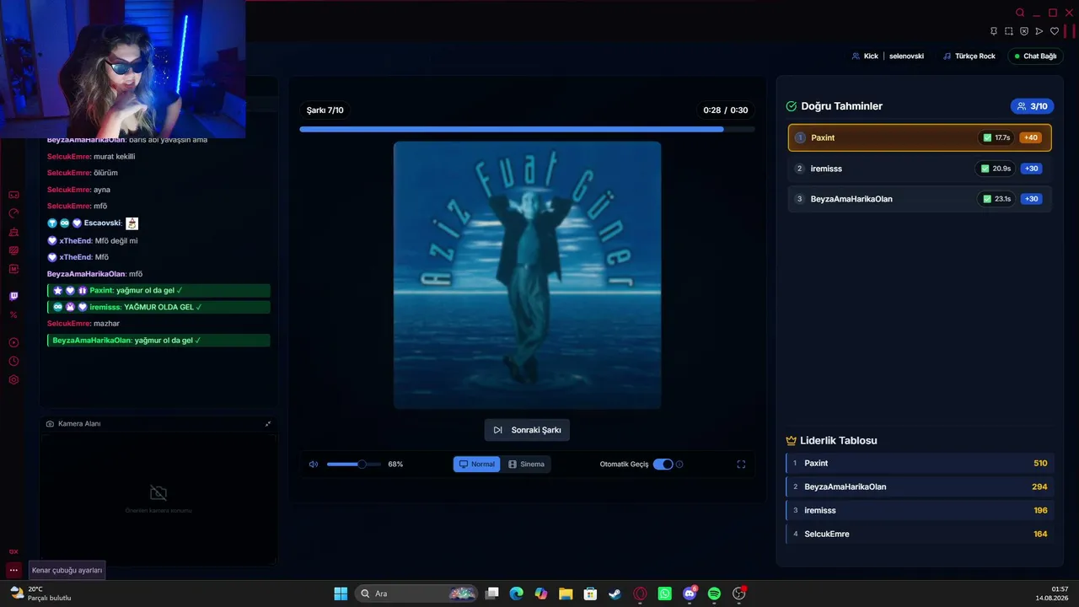
Task: Click the 3/10 correct guessers badge
Action: [x=1032, y=106]
